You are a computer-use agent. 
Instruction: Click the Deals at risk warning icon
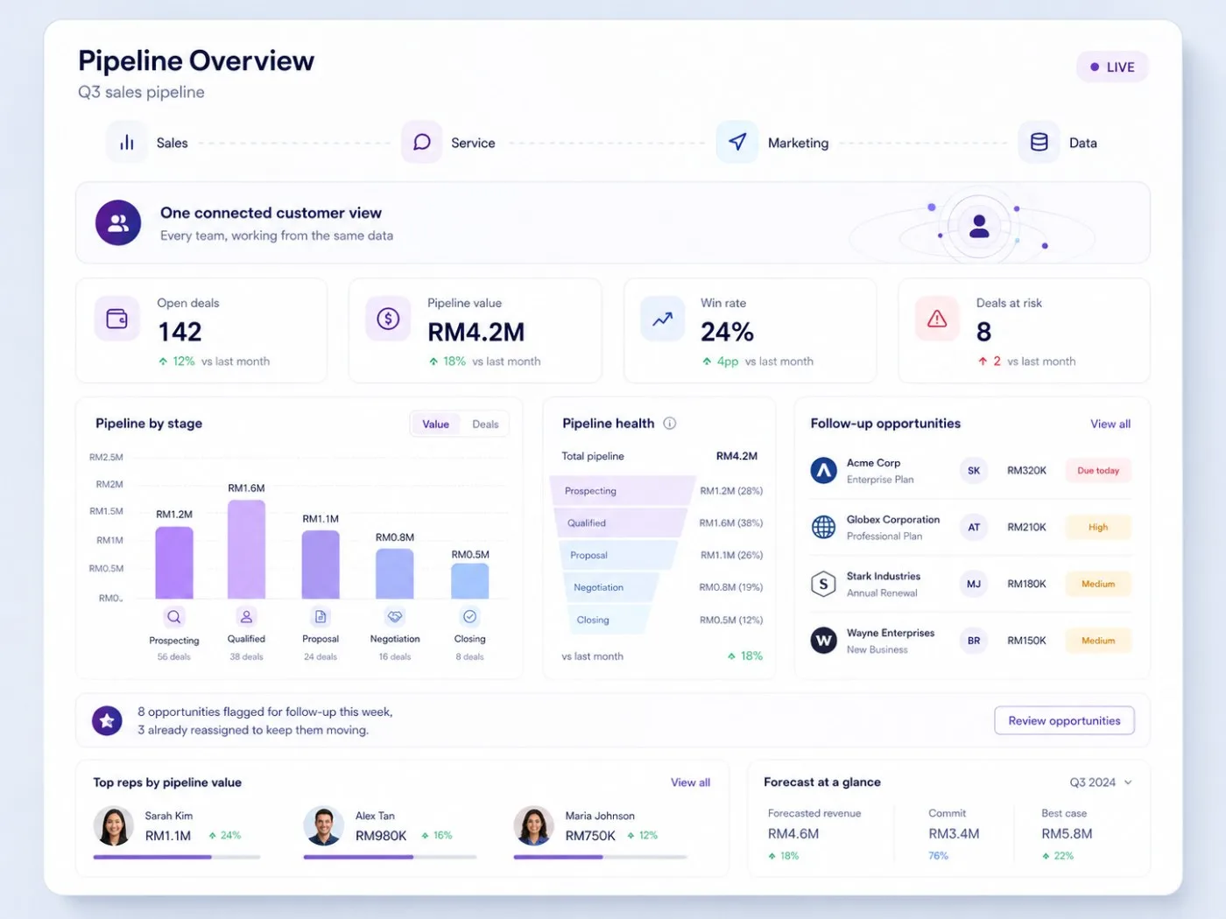[x=937, y=319]
